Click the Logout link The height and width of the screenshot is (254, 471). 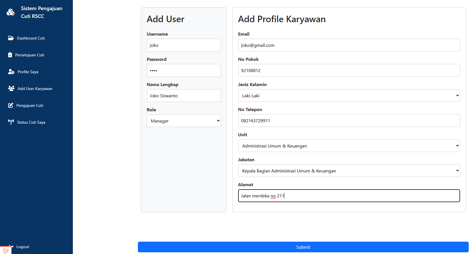[23, 247]
